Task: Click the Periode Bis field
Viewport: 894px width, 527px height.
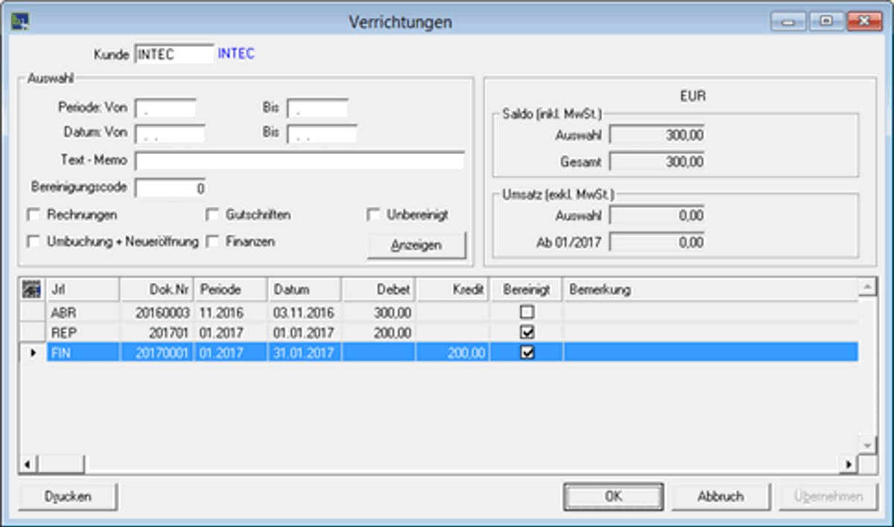Action: (x=317, y=108)
